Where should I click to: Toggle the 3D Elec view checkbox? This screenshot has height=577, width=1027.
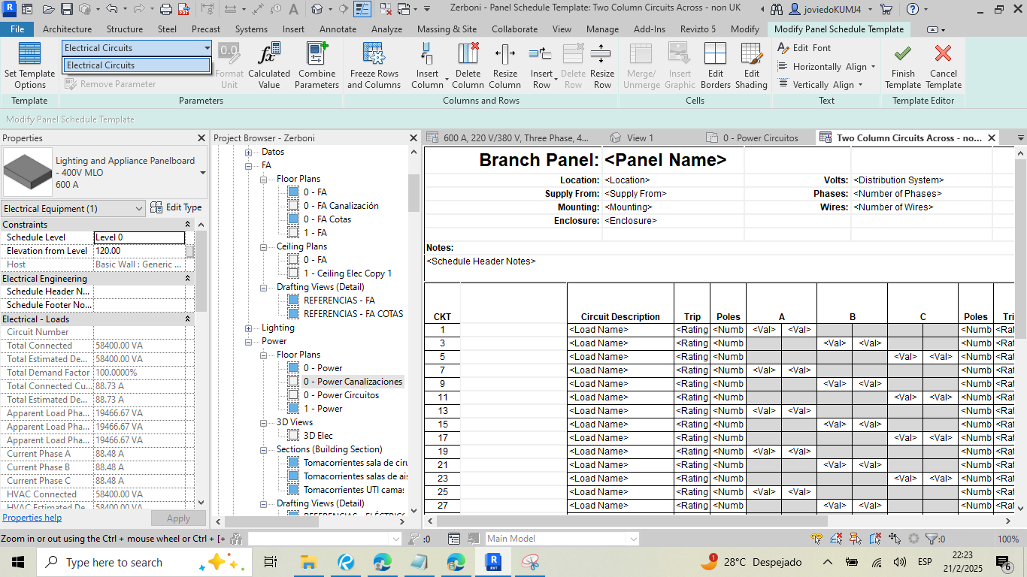(x=293, y=436)
